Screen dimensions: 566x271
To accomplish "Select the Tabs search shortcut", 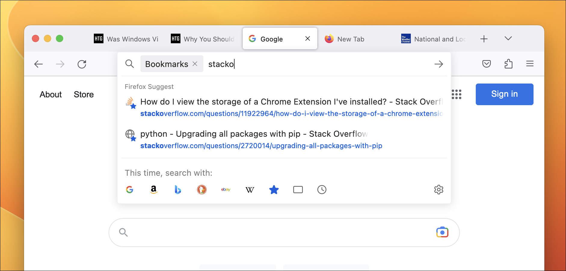I will coord(298,190).
